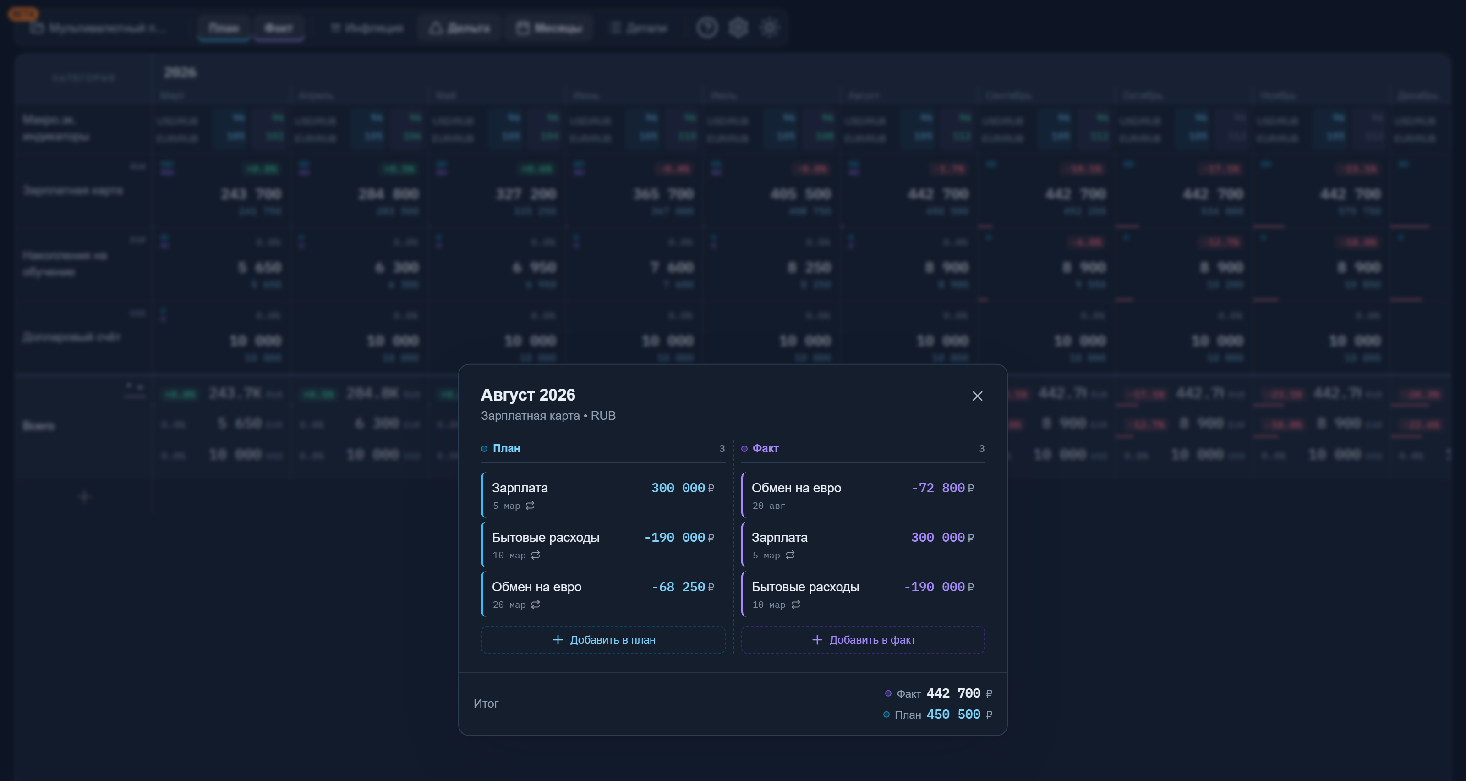
Task: Click repeat icon on planned Бытовые расходы
Action: (x=536, y=555)
